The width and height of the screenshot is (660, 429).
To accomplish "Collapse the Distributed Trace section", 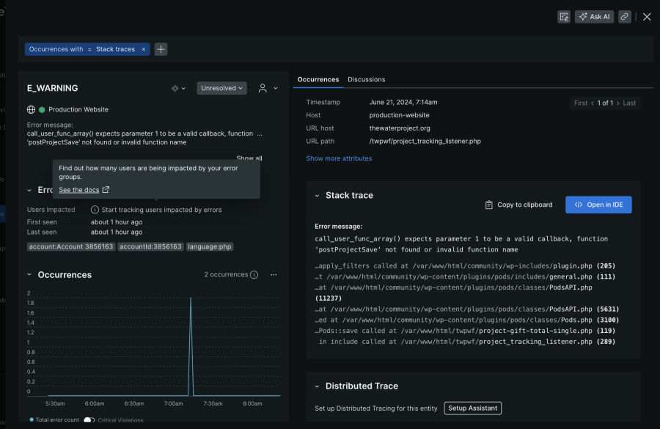I will (x=318, y=386).
